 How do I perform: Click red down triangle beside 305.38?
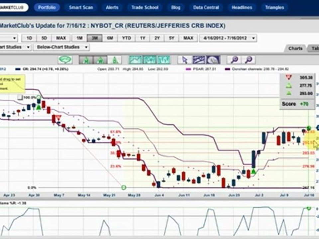(289, 77)
